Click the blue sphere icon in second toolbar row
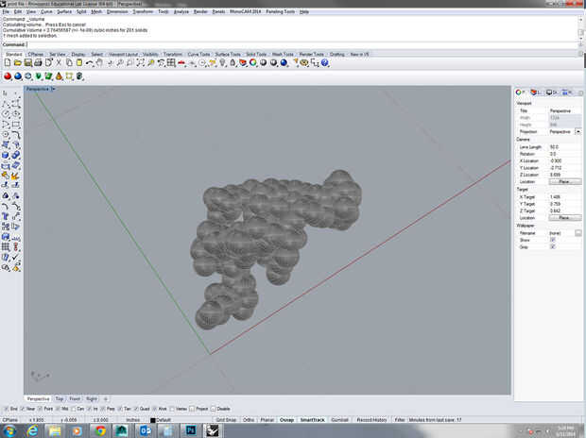586x438 pixels. click(18, 76)
